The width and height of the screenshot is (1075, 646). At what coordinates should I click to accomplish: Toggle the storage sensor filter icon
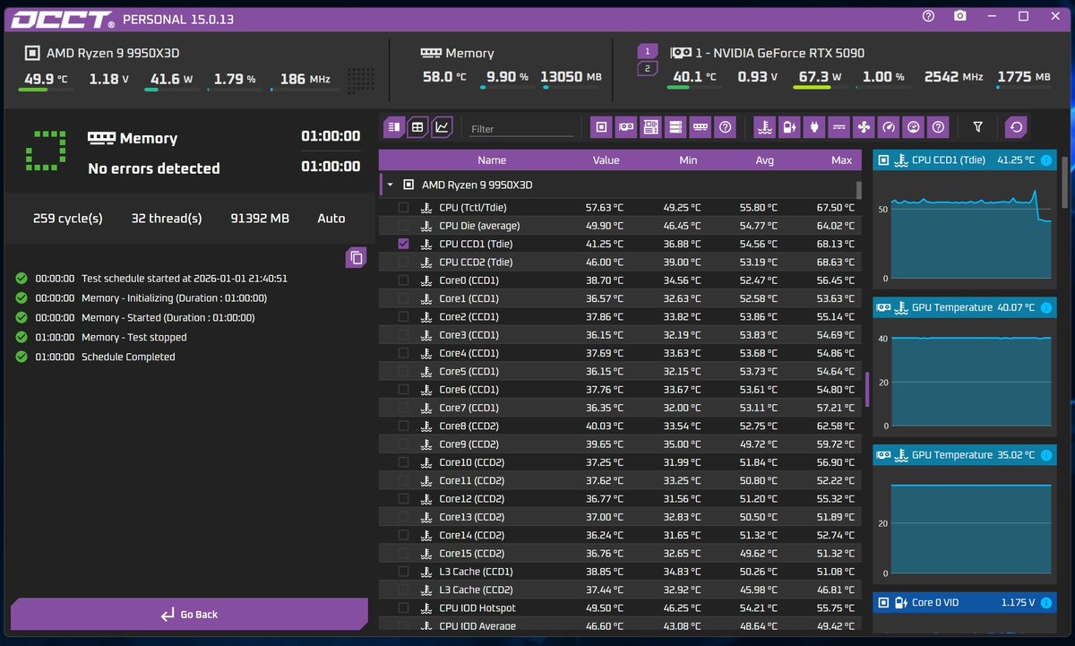(675, 127)
